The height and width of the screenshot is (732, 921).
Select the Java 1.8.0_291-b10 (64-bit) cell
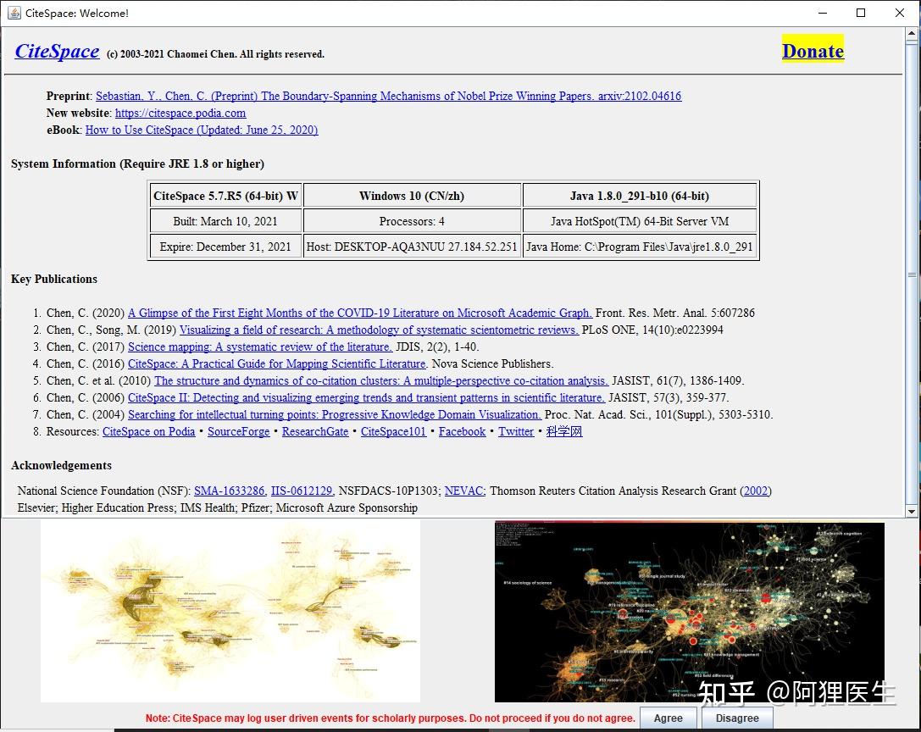(x=640, y=196)
